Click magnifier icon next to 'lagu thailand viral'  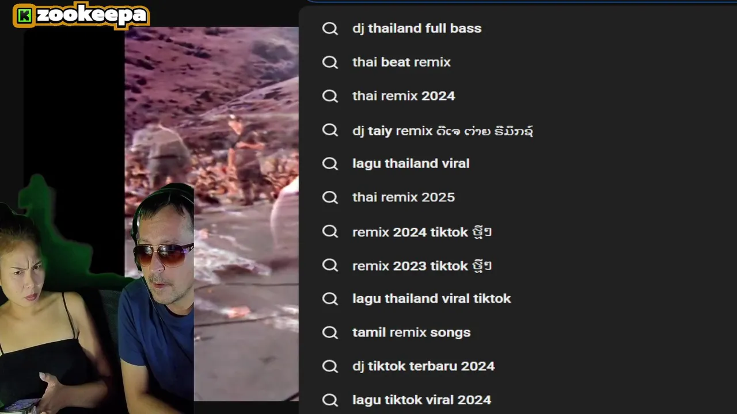(x=330, y=163)
